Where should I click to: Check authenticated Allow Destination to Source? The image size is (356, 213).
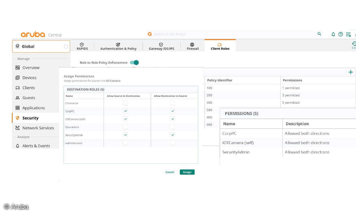point(173,143)
